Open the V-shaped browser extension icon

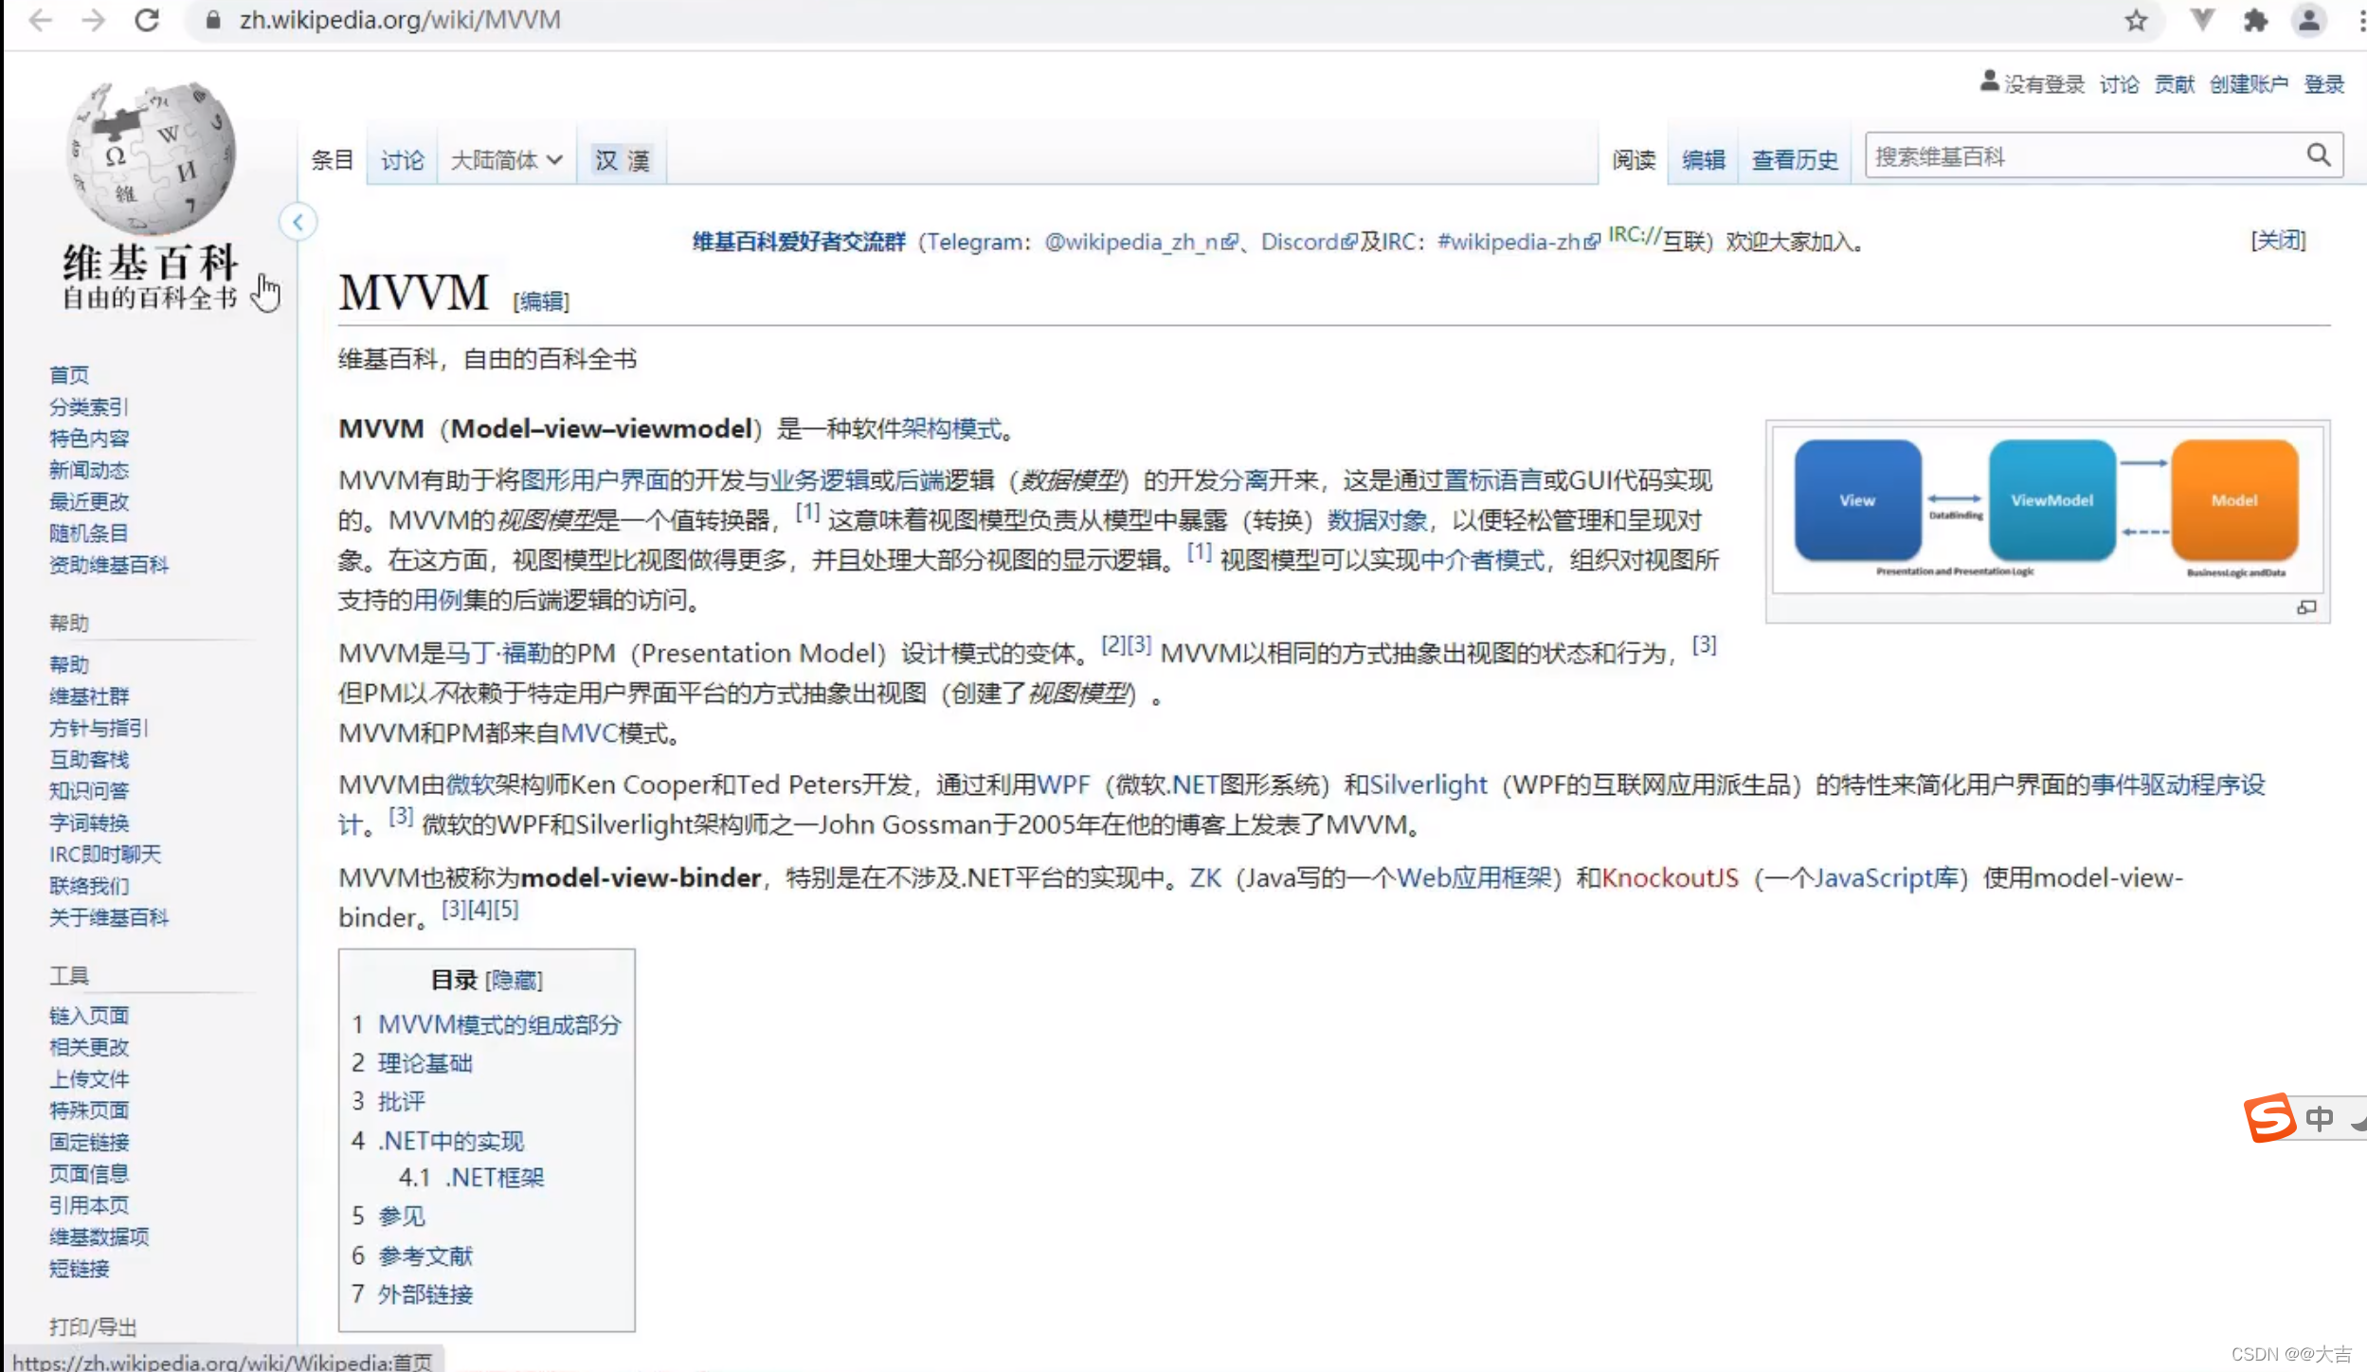[x=2202, y=20]
